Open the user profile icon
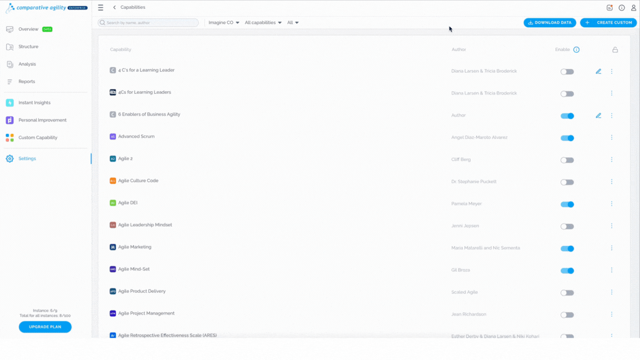The width and height of the screenshot is (640, 360). 633,7
